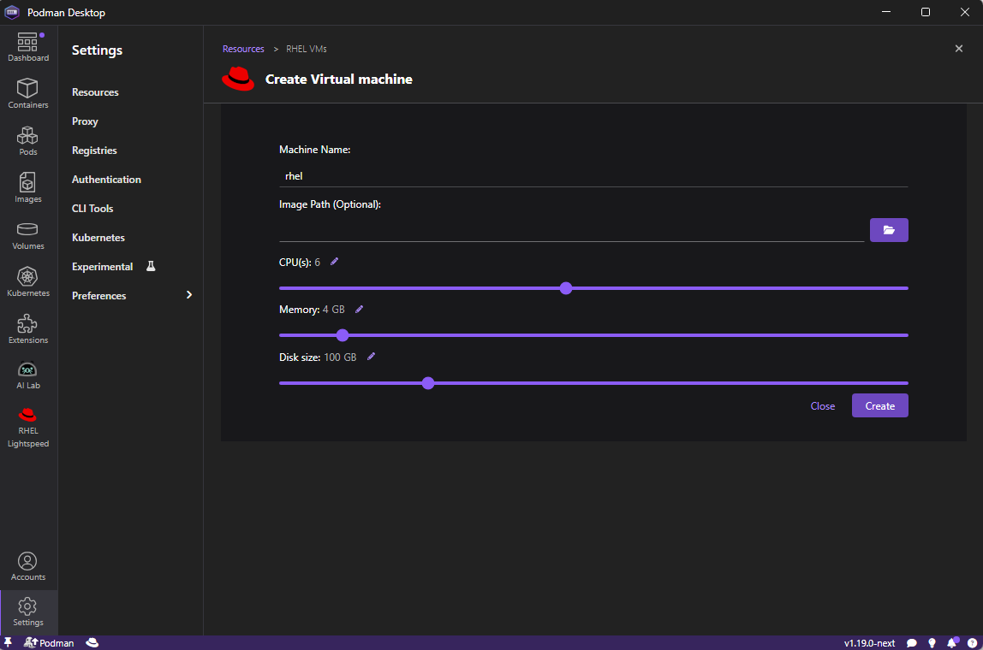Go to the Pods section

click(28, 141)
